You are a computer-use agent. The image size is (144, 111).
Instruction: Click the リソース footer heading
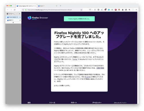coord(52,103)
